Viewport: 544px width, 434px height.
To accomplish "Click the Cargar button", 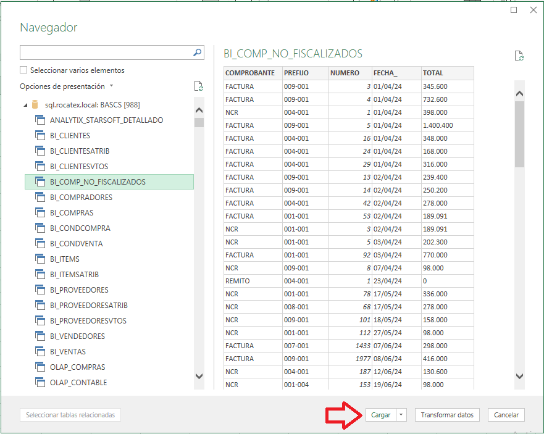I will [x=380, y=415].
